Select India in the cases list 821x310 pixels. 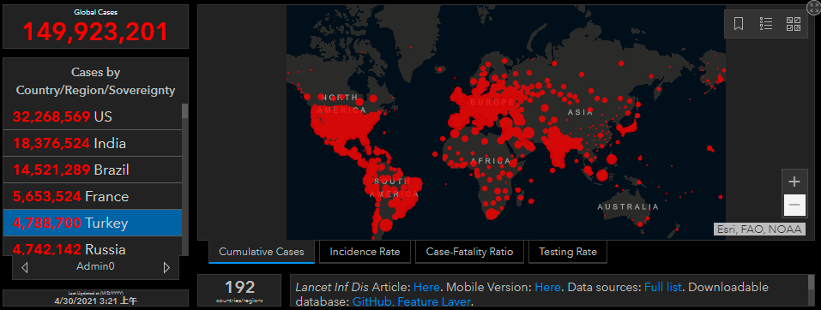93,143
